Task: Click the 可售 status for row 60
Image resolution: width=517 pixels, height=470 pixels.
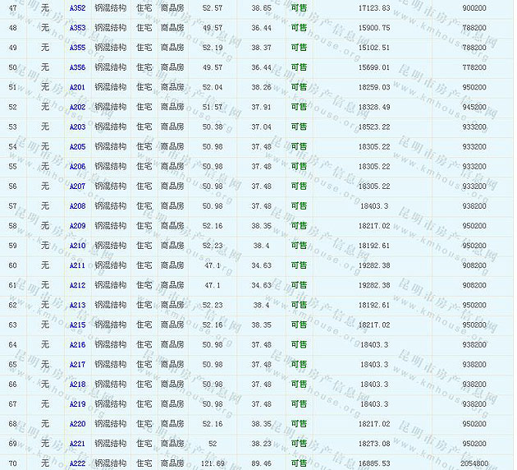Action: click(x=299, y=265)
